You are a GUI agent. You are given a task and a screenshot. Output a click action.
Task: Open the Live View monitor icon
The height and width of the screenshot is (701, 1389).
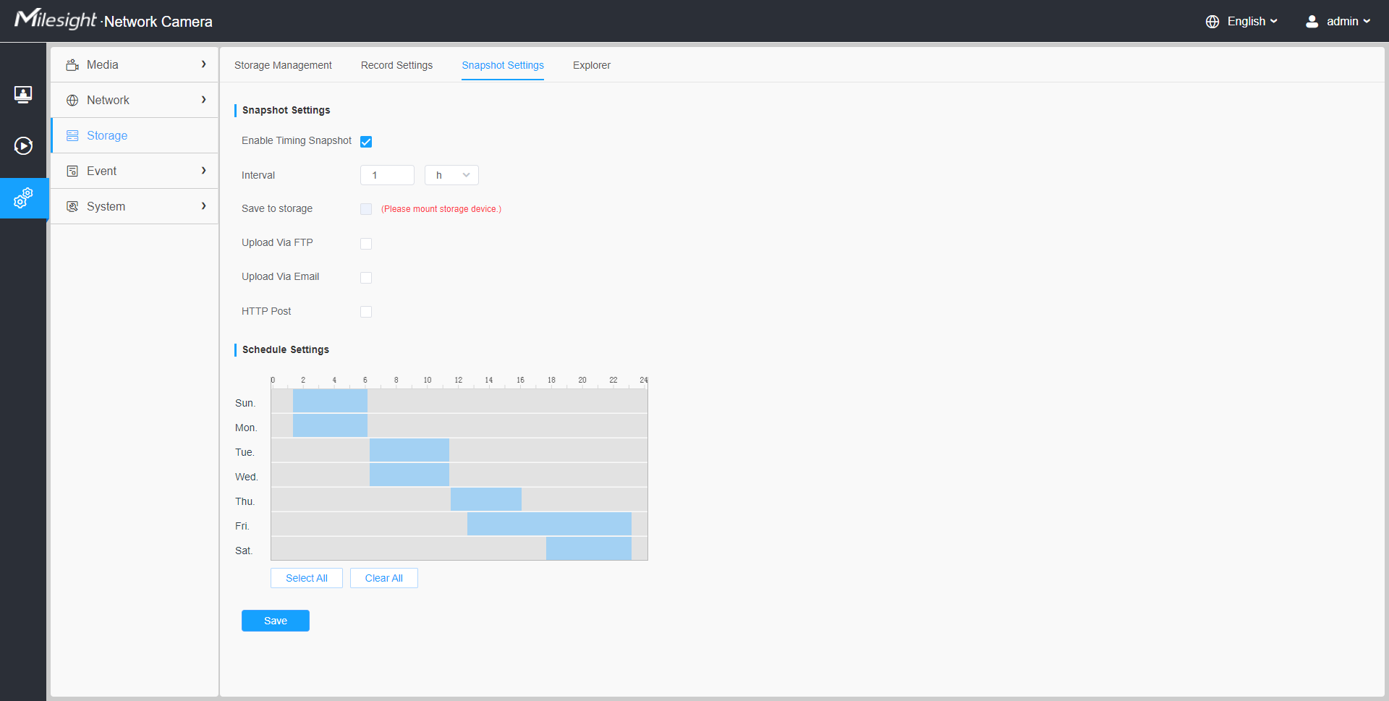coord(23,94)
